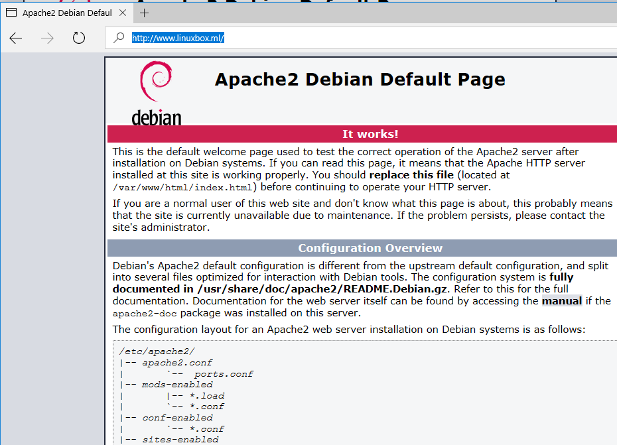Click the mods-enabled entry in the layout

pyautogui.click(x=177, y=385)
